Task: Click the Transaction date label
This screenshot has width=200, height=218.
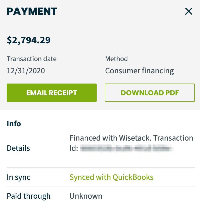Action: coord(32,59)
